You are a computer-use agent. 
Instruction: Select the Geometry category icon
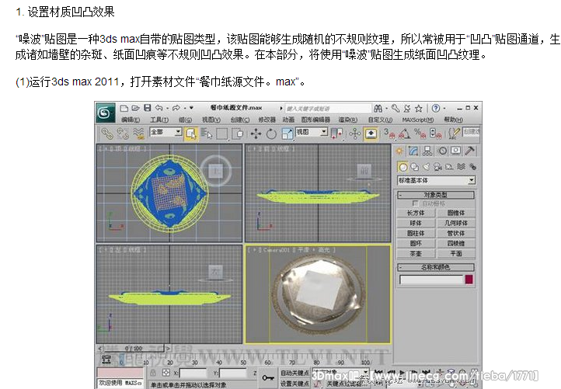402,167
